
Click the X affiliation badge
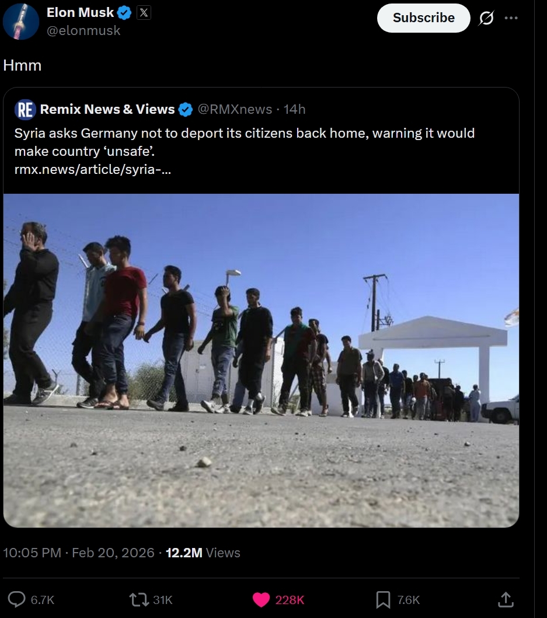pyautogui.click(x=144, y=13)
